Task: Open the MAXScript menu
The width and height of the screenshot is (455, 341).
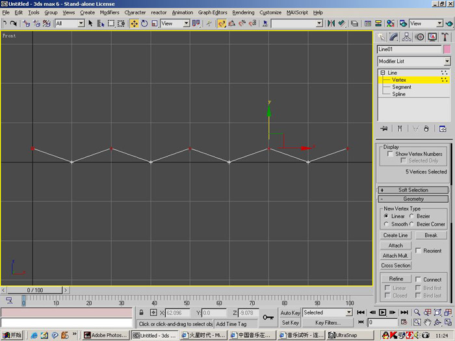Action: point(297,12)
